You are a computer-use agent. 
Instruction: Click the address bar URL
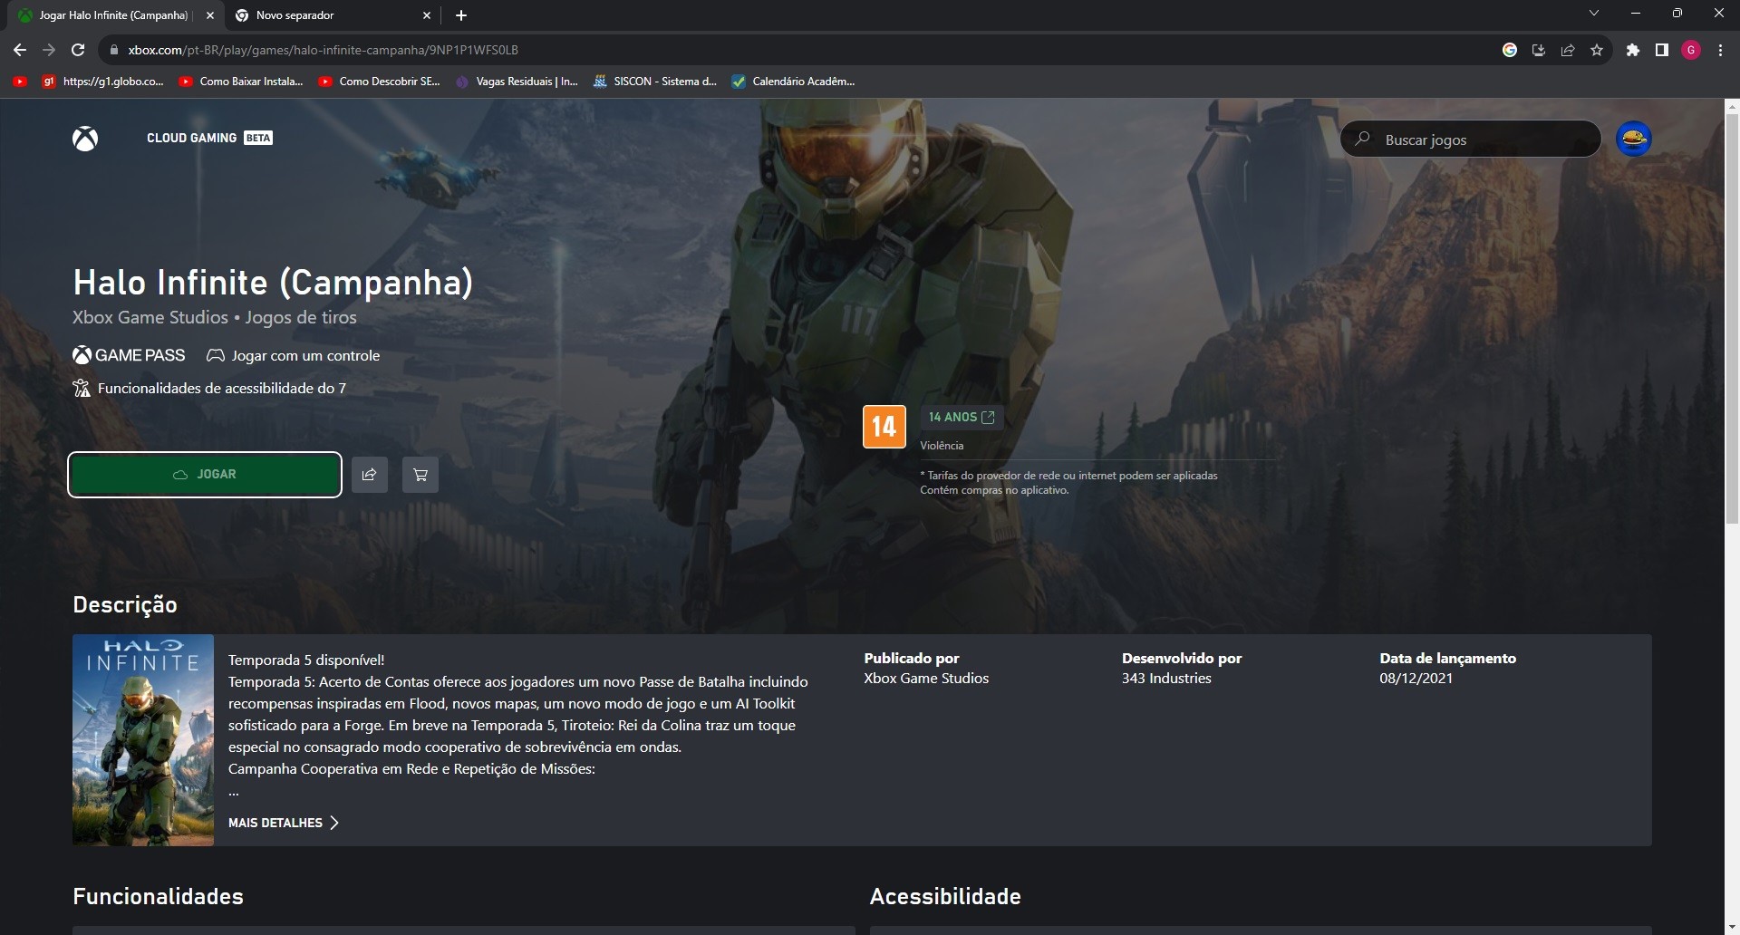tap(324, 50)
